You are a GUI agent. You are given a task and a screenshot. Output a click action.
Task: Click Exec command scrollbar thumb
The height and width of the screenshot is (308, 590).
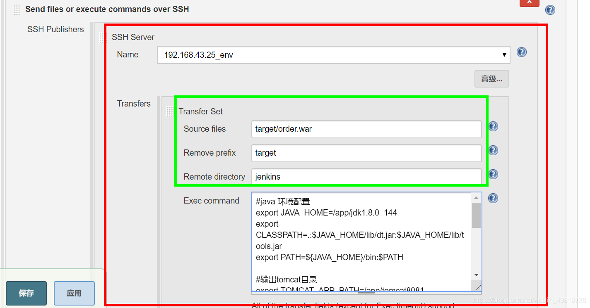pos(476,215)
